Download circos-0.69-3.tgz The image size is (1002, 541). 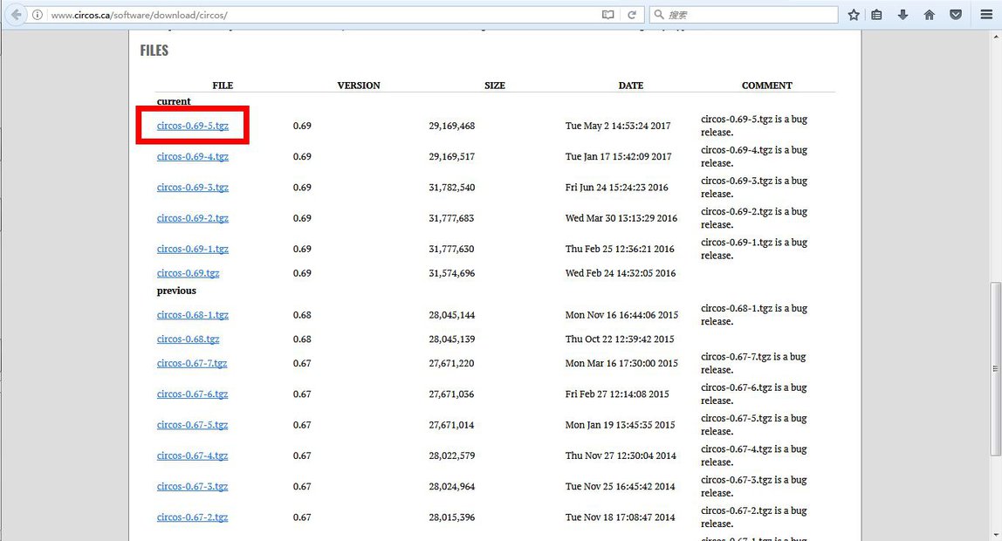[192, 187]
